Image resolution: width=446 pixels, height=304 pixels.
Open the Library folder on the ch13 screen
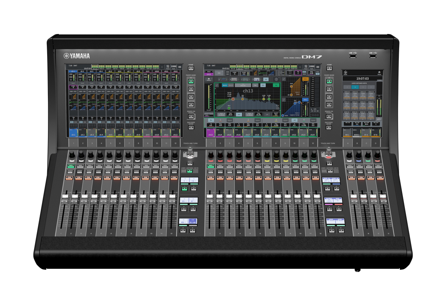pyautogui.click(x=209, y=79)
